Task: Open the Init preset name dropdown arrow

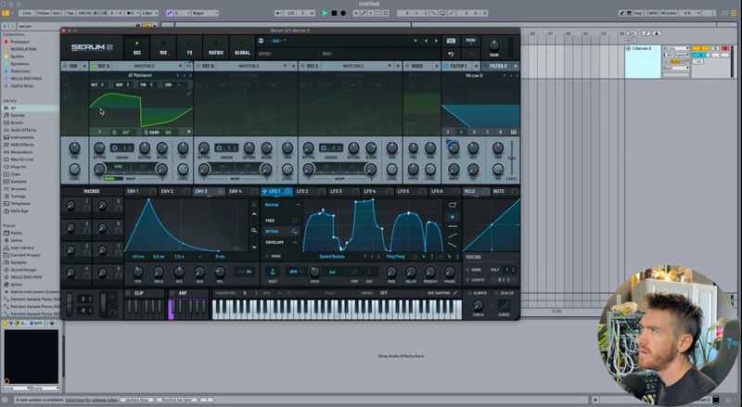Action: (x=416, y=41)
